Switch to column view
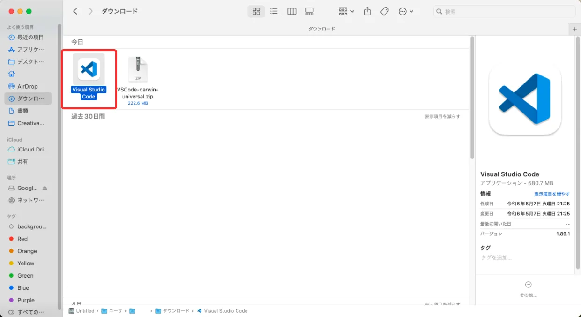 (292, 11)
